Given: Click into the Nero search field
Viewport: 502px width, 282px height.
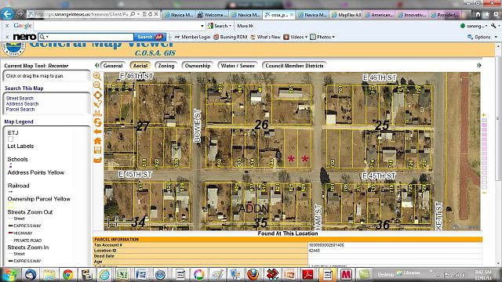Looking at the screenshot, I should (x=85, y=37).
